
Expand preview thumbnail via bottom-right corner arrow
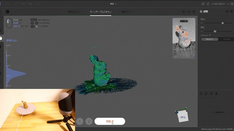click(193, 56)
